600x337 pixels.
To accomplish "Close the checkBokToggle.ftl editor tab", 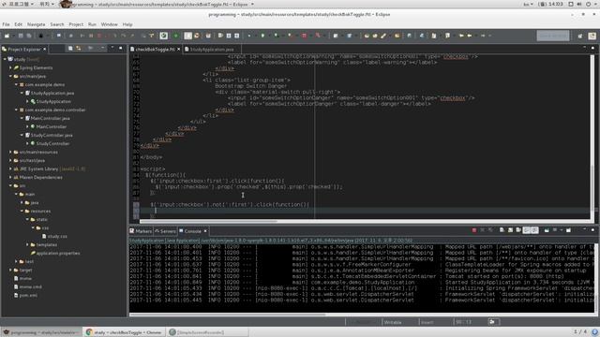I will click(179, 50).
